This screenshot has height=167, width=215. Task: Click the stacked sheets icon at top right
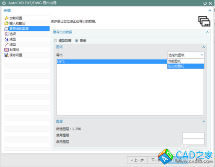click(x=204, y=21)
